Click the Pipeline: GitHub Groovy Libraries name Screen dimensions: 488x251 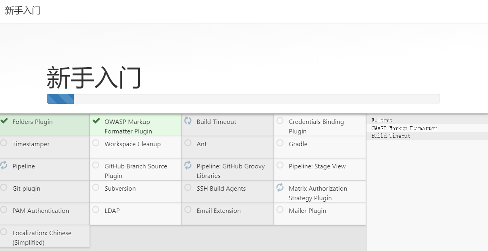click(231, 171)
